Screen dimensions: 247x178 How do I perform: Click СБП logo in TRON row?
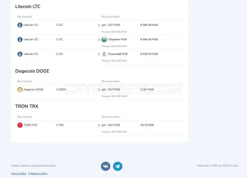click(104, 125)
